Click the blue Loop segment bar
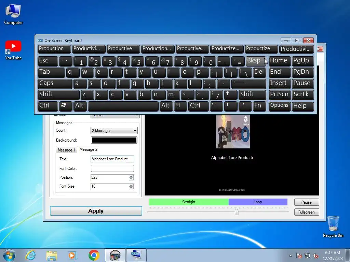Screen dimensions: 350x262 (258, 202)
